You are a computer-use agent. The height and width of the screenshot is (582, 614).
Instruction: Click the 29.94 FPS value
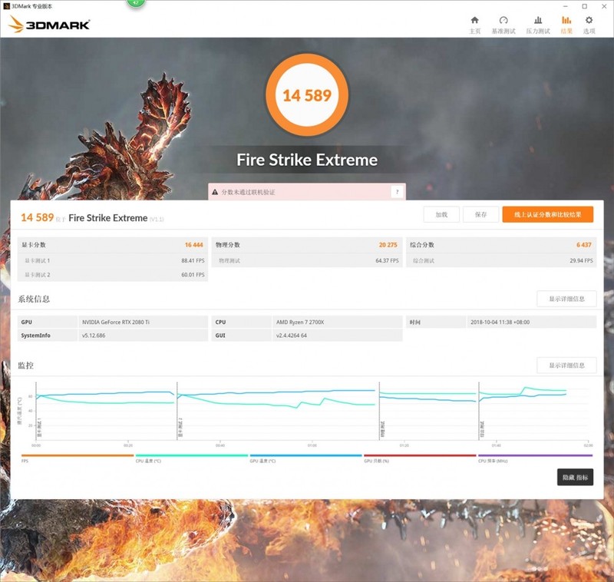[x=581, y=260]
